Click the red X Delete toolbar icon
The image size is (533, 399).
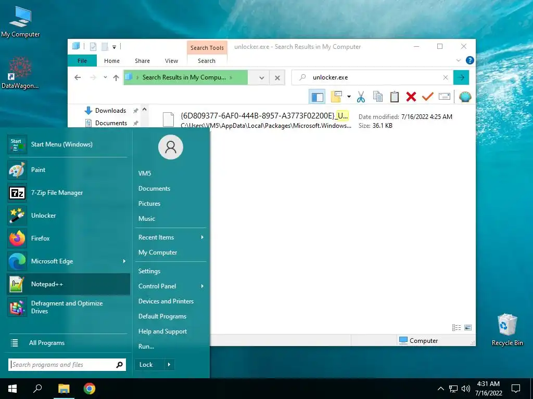pyautogui.click(x=411, y=97)
